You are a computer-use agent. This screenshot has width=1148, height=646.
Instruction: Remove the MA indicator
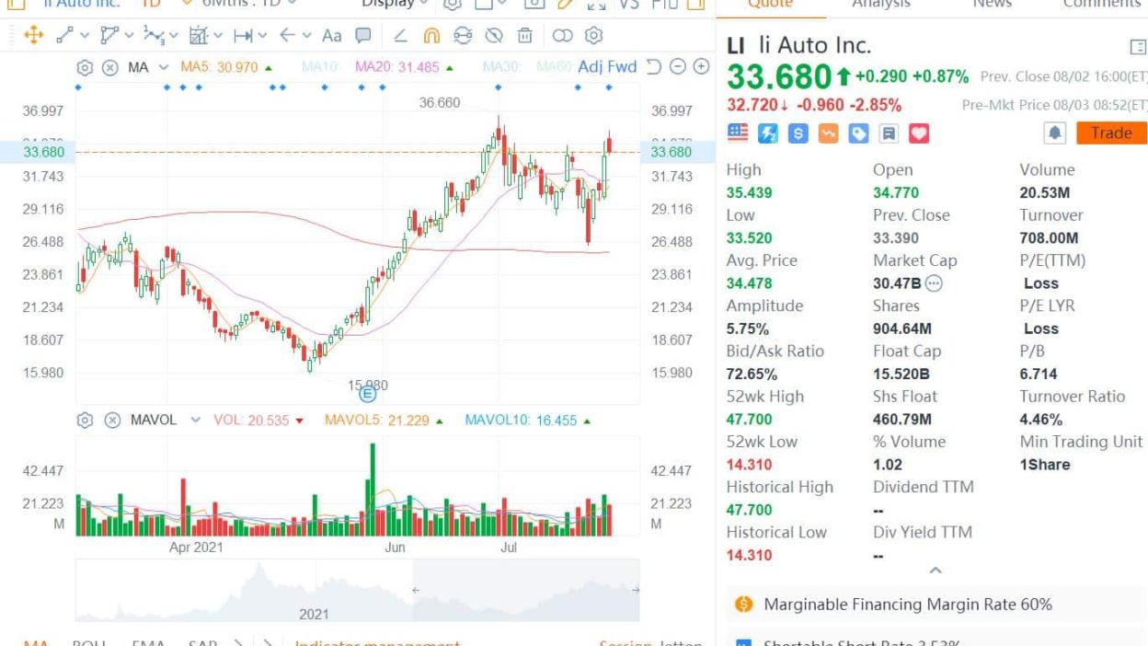pyautogui.click(x=109, y=67)
